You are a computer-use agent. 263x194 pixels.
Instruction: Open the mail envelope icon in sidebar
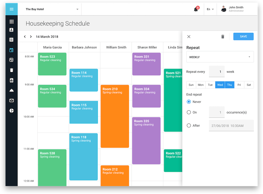[11, 100]
